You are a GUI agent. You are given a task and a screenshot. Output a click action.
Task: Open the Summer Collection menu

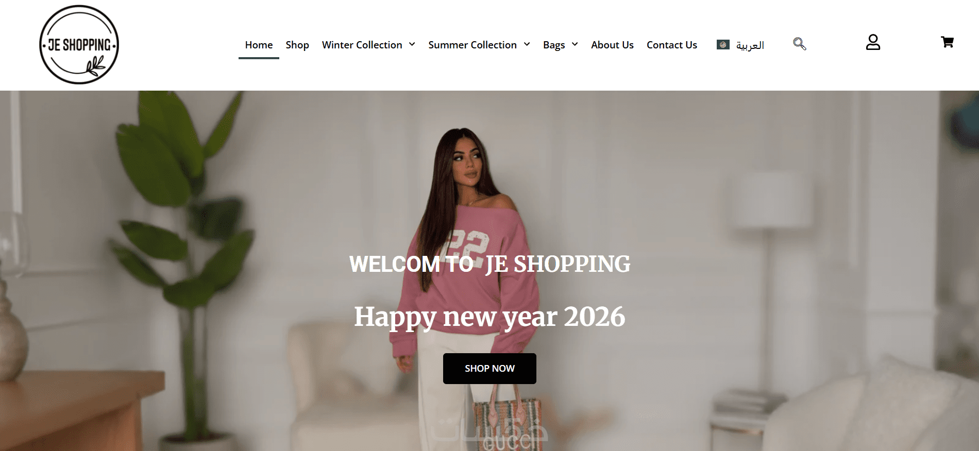(x=472, y=45)
